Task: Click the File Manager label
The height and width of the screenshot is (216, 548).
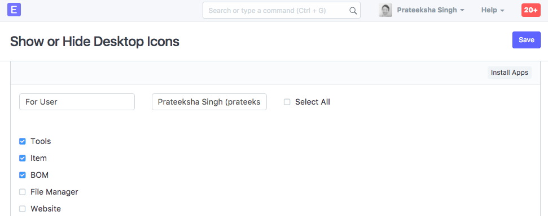Action: tap(54, 192)
